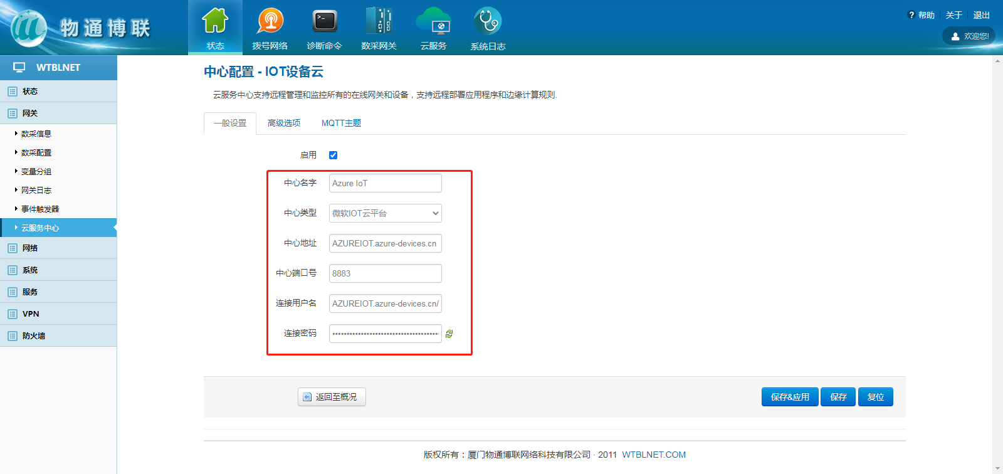The width and height of the screenshot is (1003, 474).
Task: Click the page scrollbar up arrow
Action: click(997, 61)
